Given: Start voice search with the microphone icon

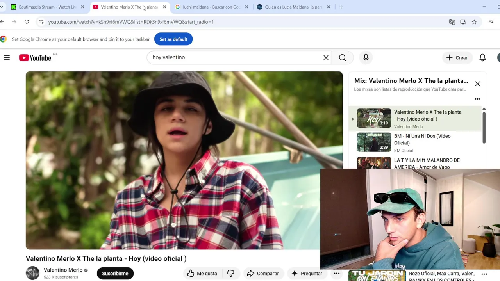Looking at the screenshot, I should click(x=366, y=58).
